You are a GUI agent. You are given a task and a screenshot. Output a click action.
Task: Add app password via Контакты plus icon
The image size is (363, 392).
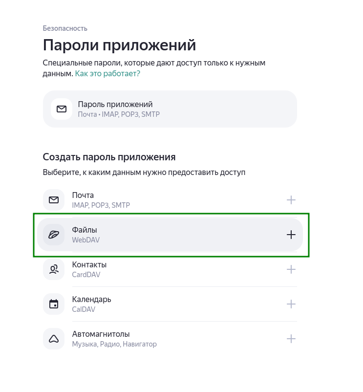(x=291, y=269)
